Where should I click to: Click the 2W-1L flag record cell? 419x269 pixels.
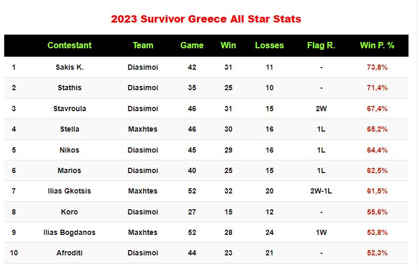pos(321,191)
